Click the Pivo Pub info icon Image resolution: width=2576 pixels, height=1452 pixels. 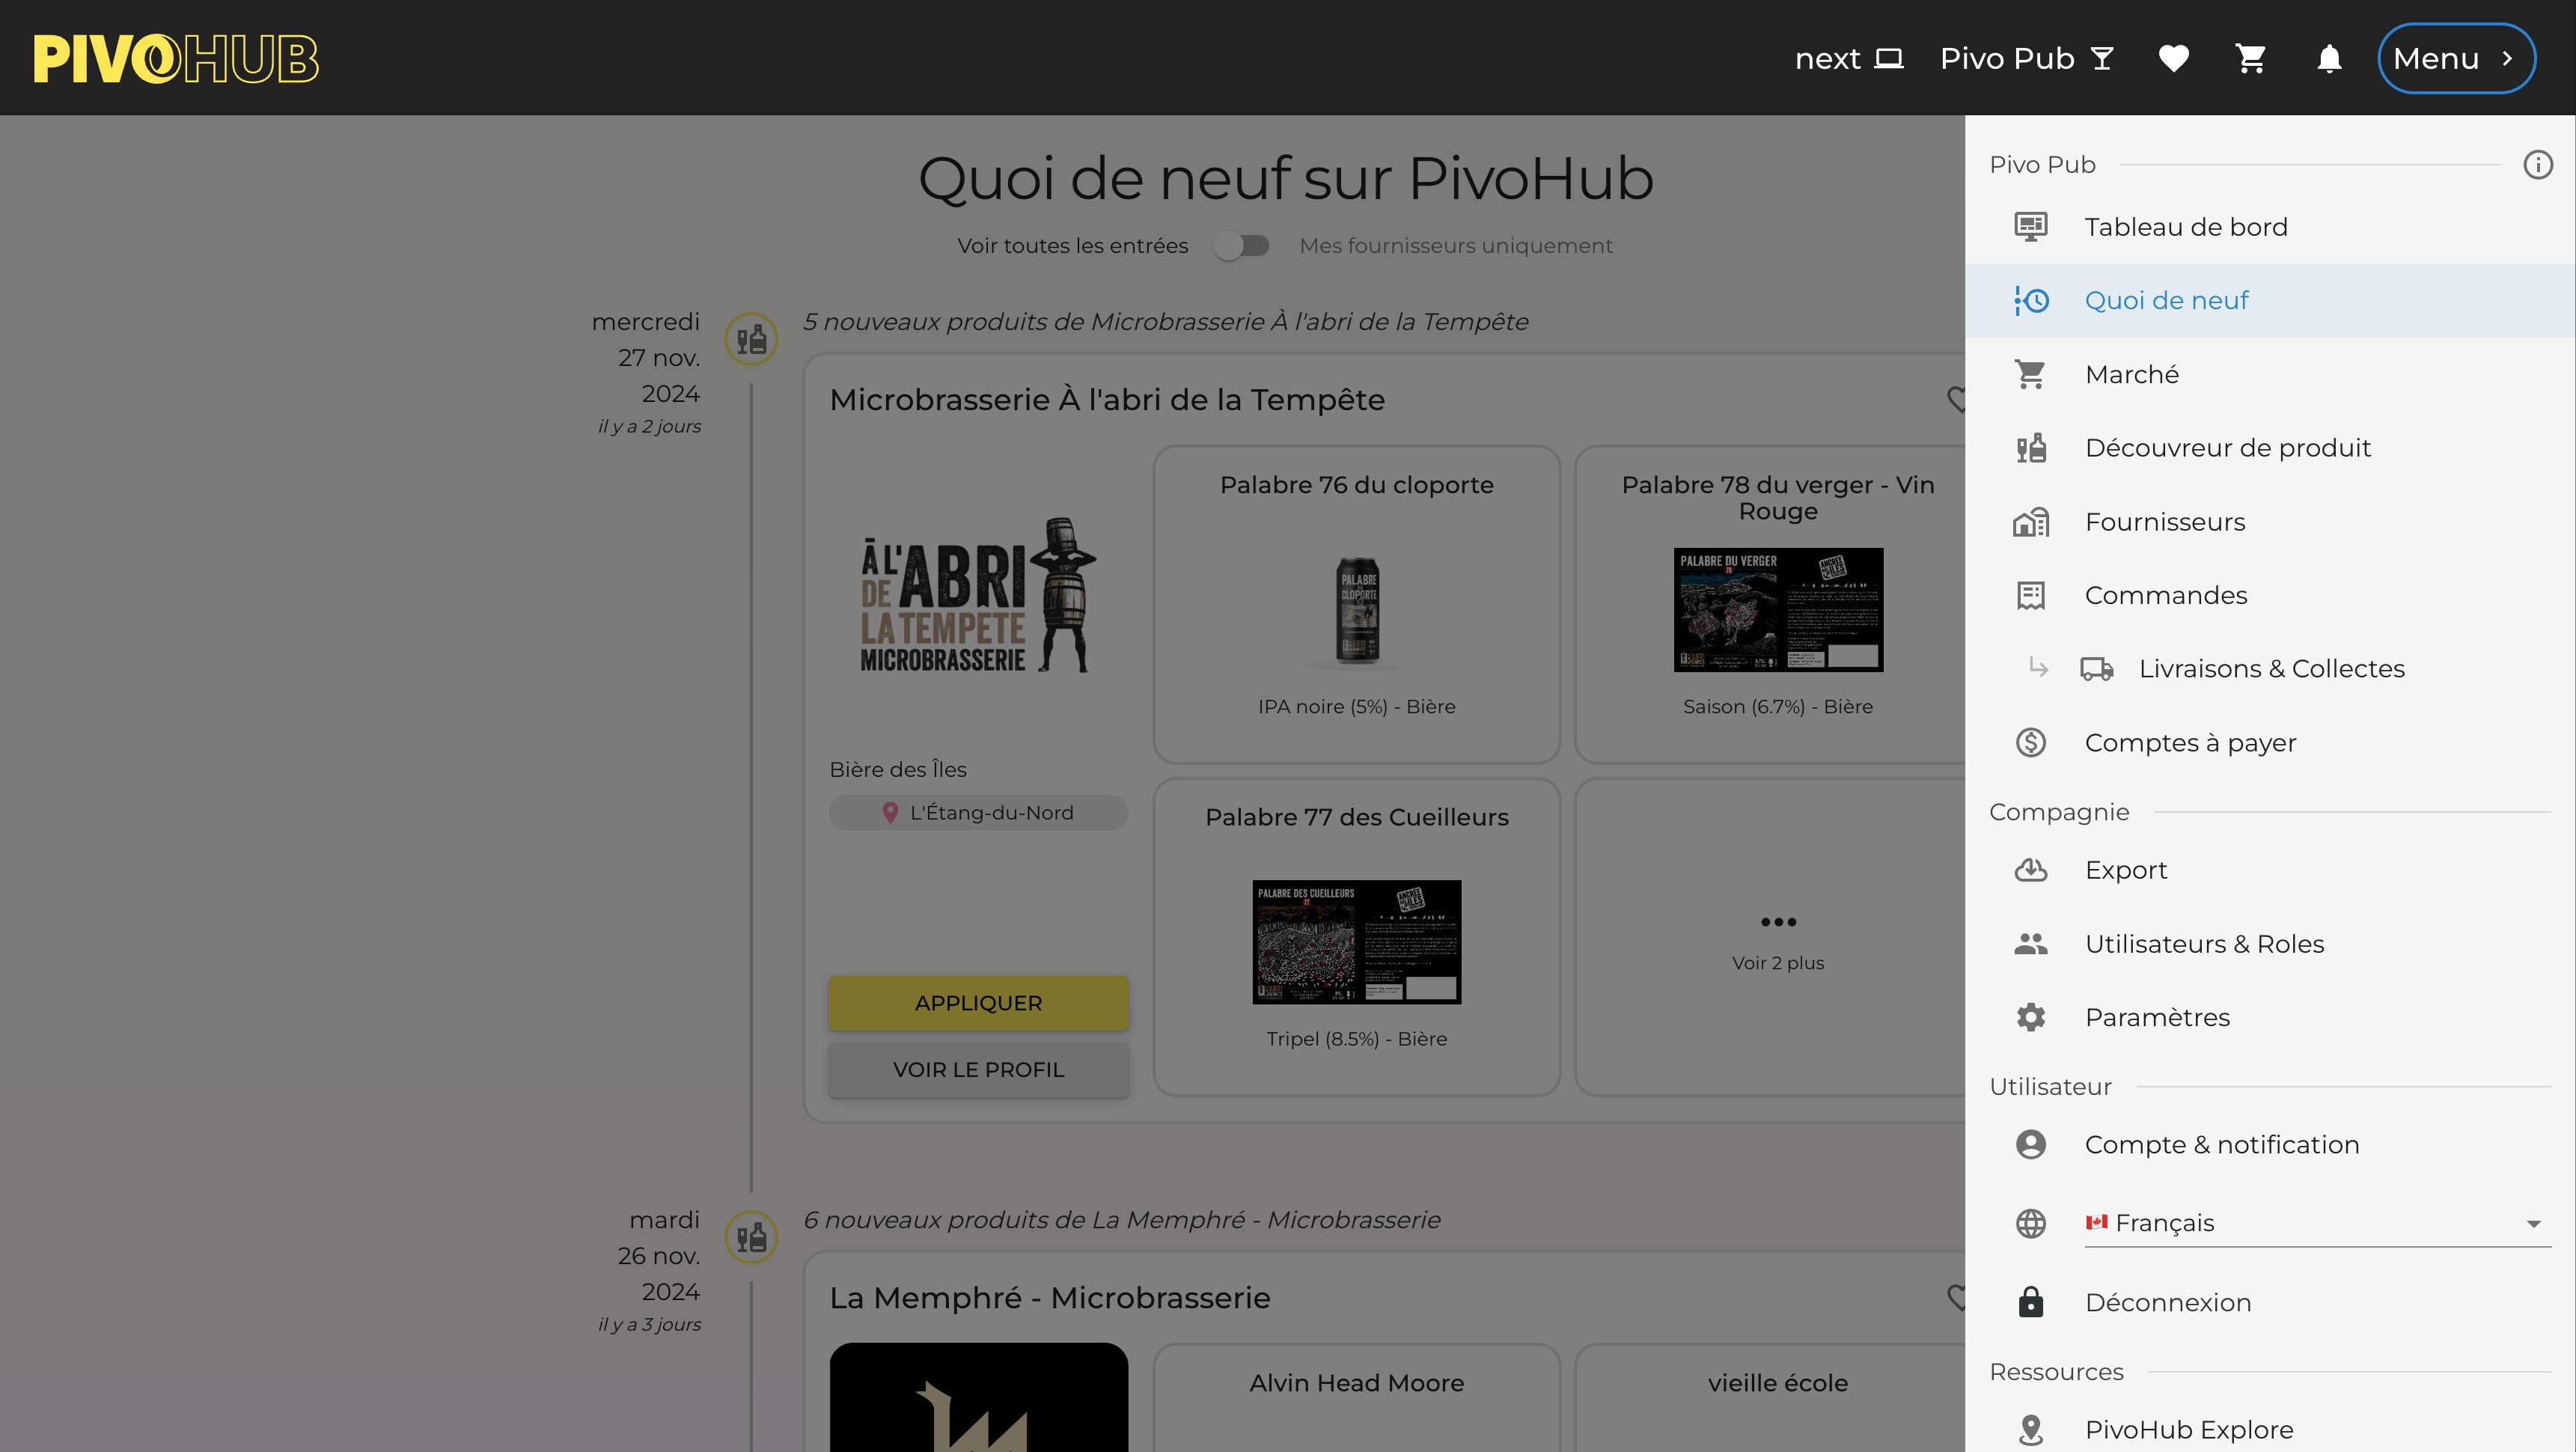point(2537,165)
